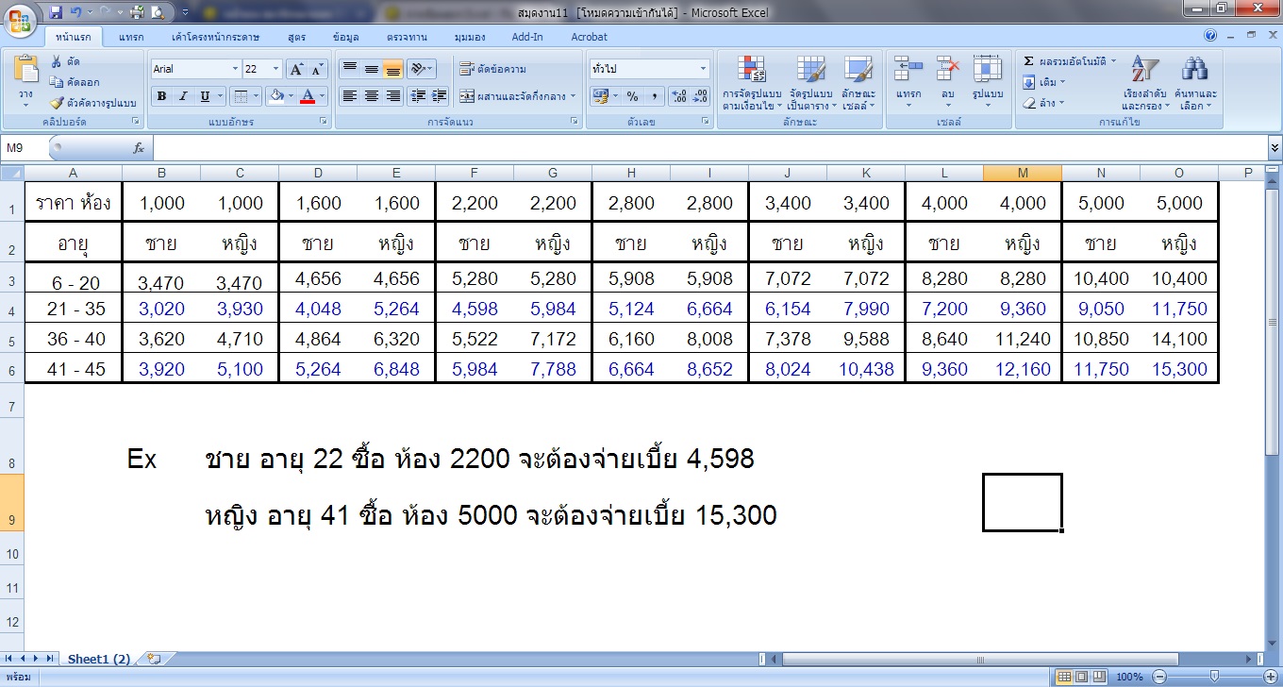Cut the selection with ตัด scissors
Viewport: 1283px width, 687px height.
pyautogui.click(x=66, y=61)
